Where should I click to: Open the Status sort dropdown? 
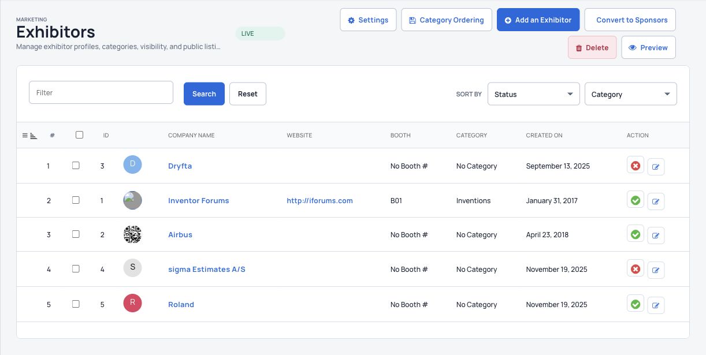pyautogui.click(x=534, y=94)
